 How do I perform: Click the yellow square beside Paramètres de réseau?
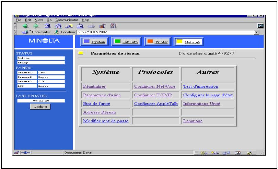click(x=81, y=53)
